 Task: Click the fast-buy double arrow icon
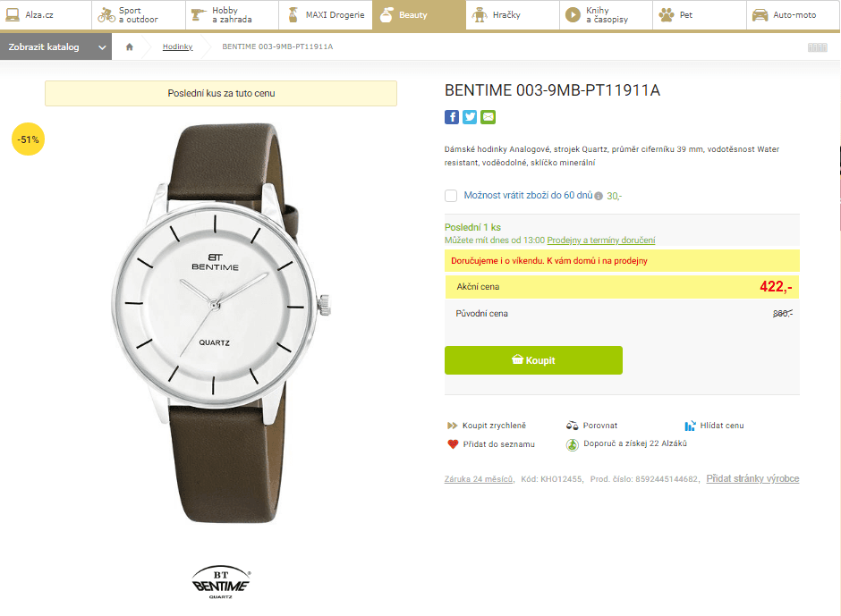(453, 426)
